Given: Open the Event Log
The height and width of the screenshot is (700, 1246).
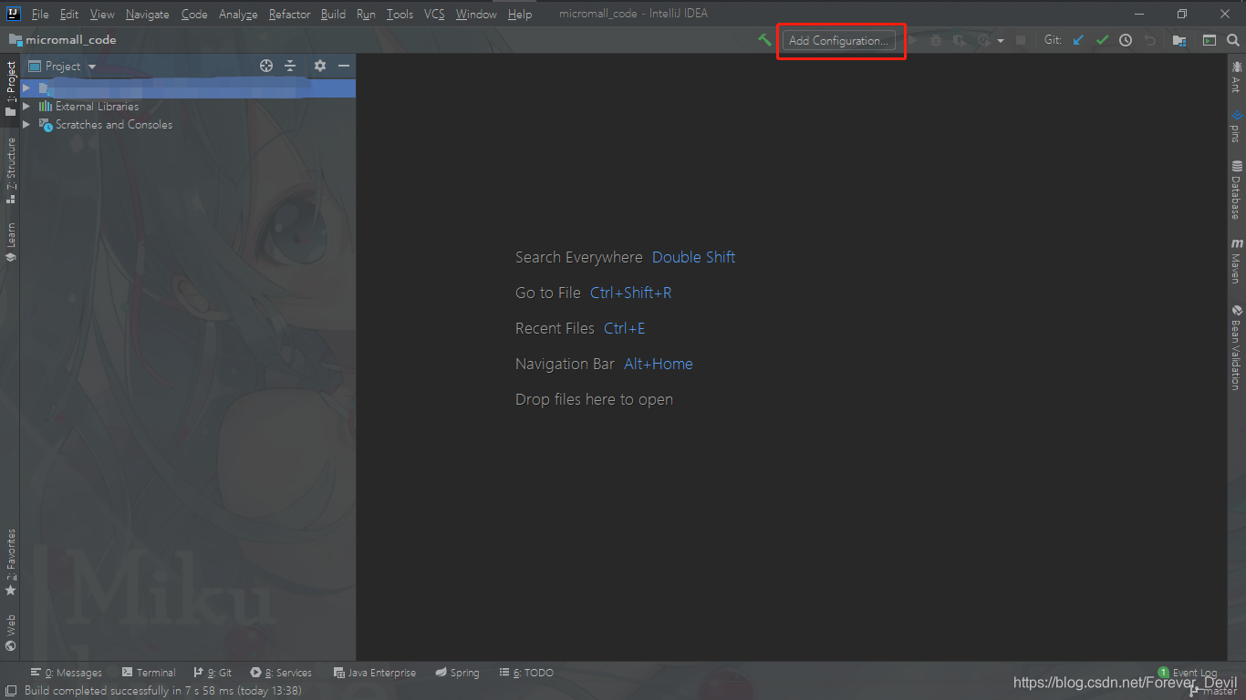Looking at the screenshot, I should coord(1188,673).
